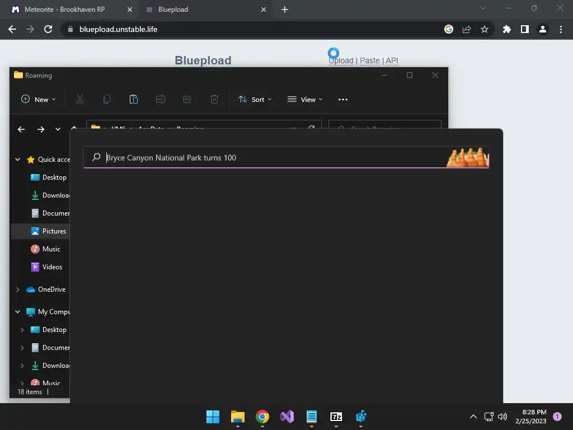The height and width of the screenshot is (430, 573).
Task: Click the Paste icon in Explorer toolbar
Action: (133, 99)
